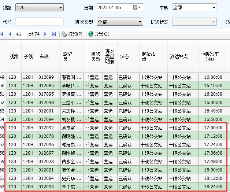Click the 代号 input field
Image resolution: width=230 pixels, height=192 pixels.
click(39, 22)
